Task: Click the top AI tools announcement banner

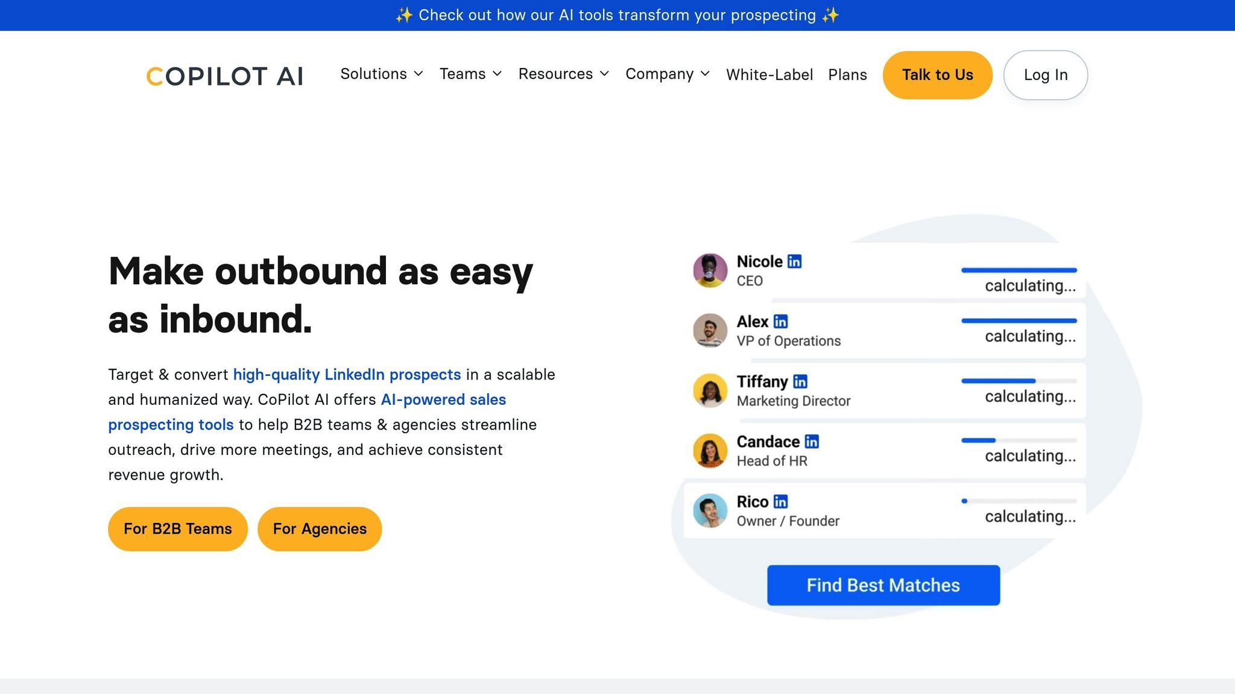Action: tap(617, 15)
